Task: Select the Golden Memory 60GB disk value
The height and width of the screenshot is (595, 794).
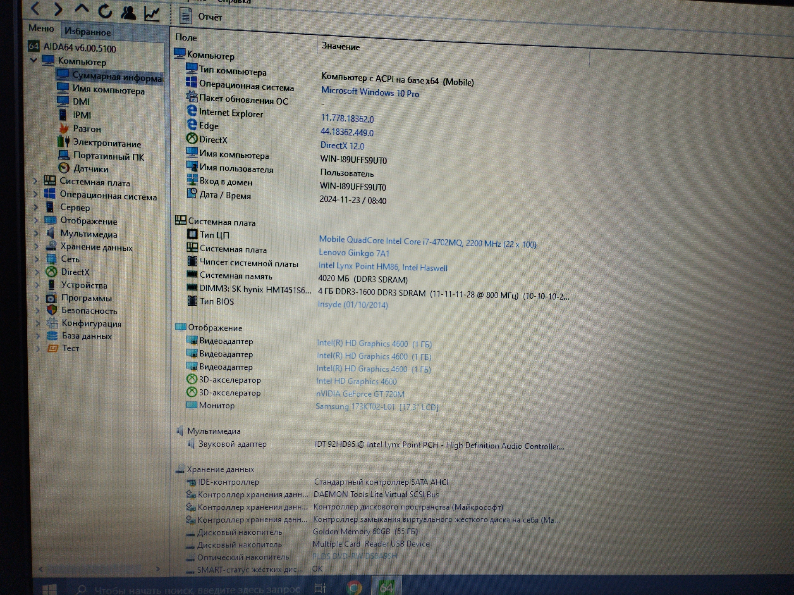Action: [365, 531]
